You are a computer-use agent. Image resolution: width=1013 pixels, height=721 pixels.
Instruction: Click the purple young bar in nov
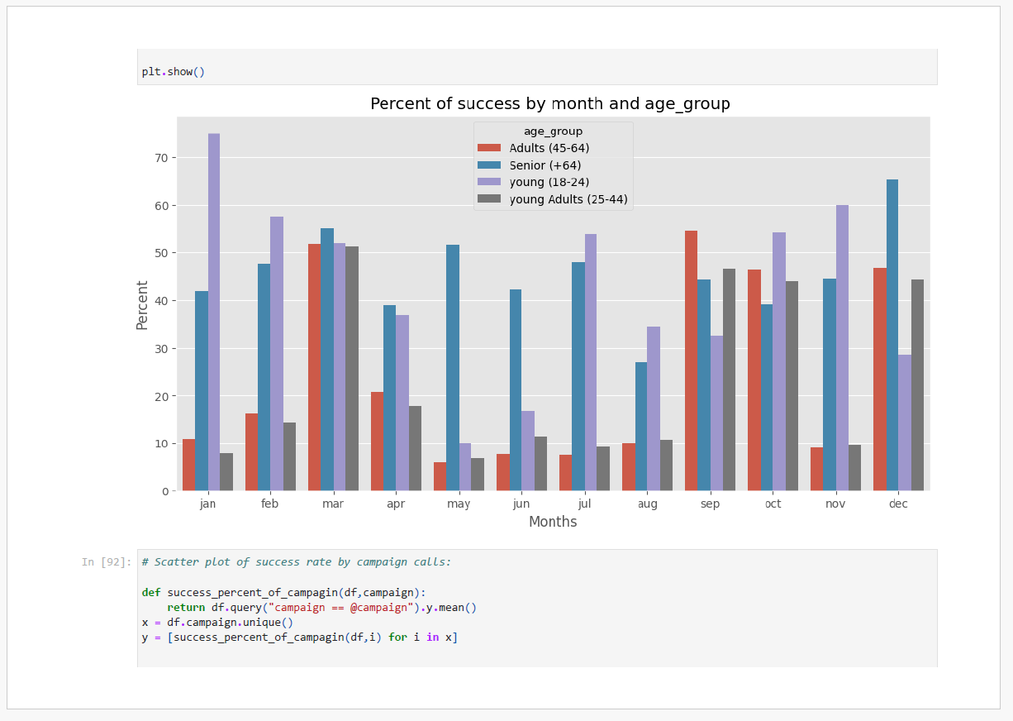[842, 347]
